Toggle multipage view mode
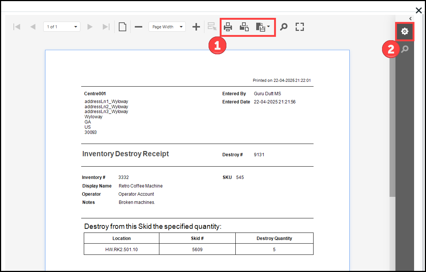This screenshot has height=272, width=426. pos(123,27)
